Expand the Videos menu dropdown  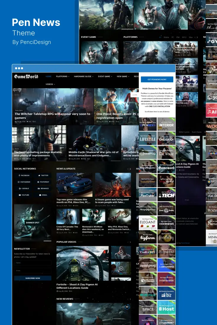point(50,84)
